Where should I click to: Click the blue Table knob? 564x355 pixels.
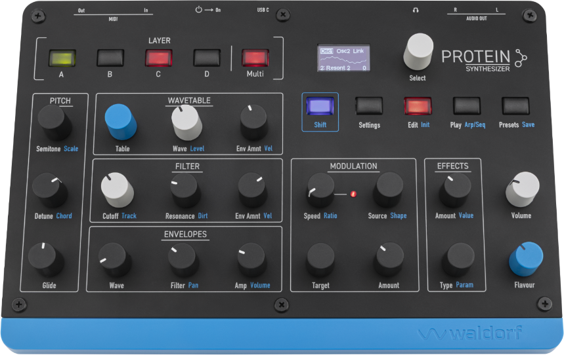121,121
